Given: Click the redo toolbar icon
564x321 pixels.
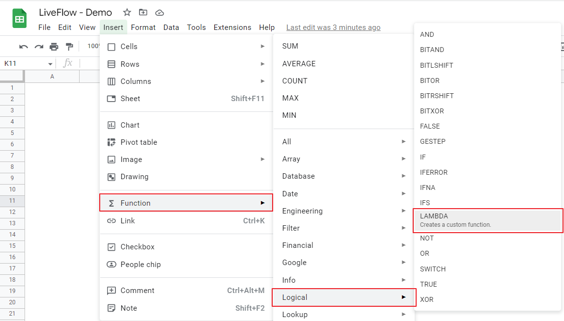Looking at the screenshot, I should pyautogui.click(x=39, y=46).
